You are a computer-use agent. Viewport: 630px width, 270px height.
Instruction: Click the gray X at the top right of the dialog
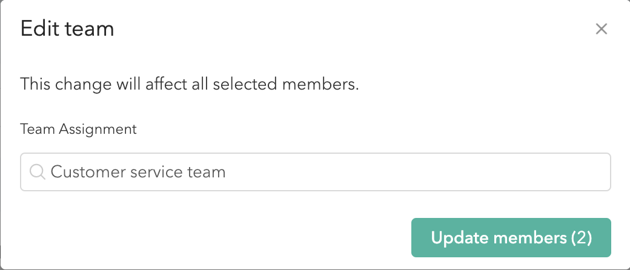(601, 29)
